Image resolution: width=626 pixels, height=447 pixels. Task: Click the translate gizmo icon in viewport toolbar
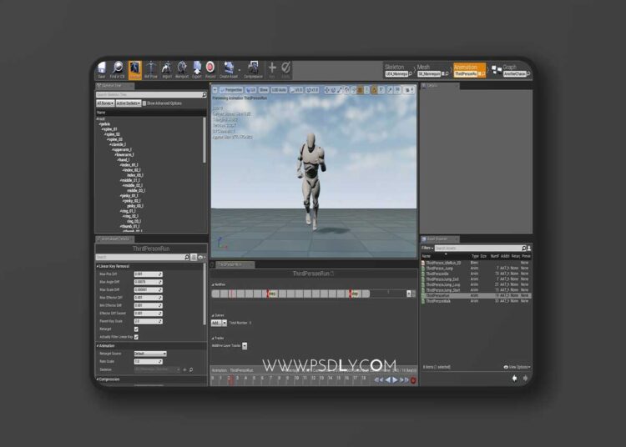327,90
